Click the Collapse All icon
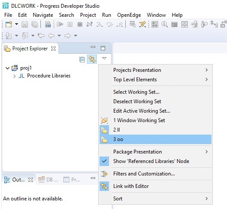 [x=82, y=59]
